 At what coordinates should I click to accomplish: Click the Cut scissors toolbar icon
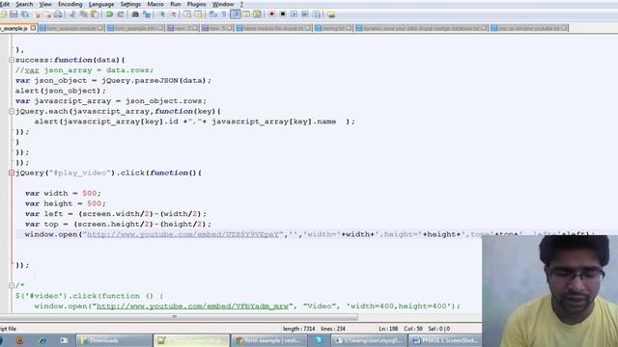click(72, 14)
